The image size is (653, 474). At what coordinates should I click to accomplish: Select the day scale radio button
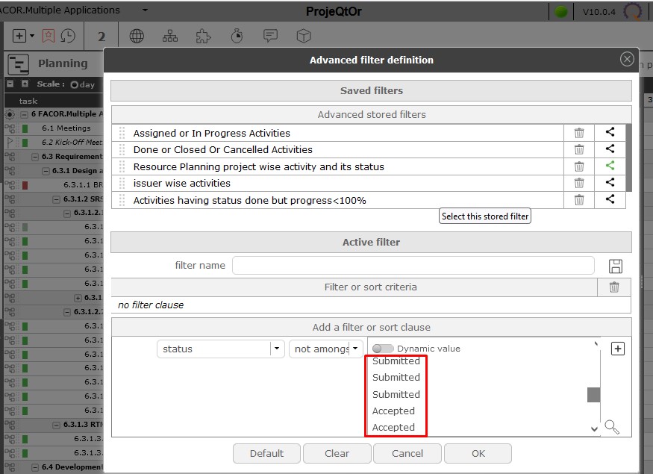pos(75,85)
